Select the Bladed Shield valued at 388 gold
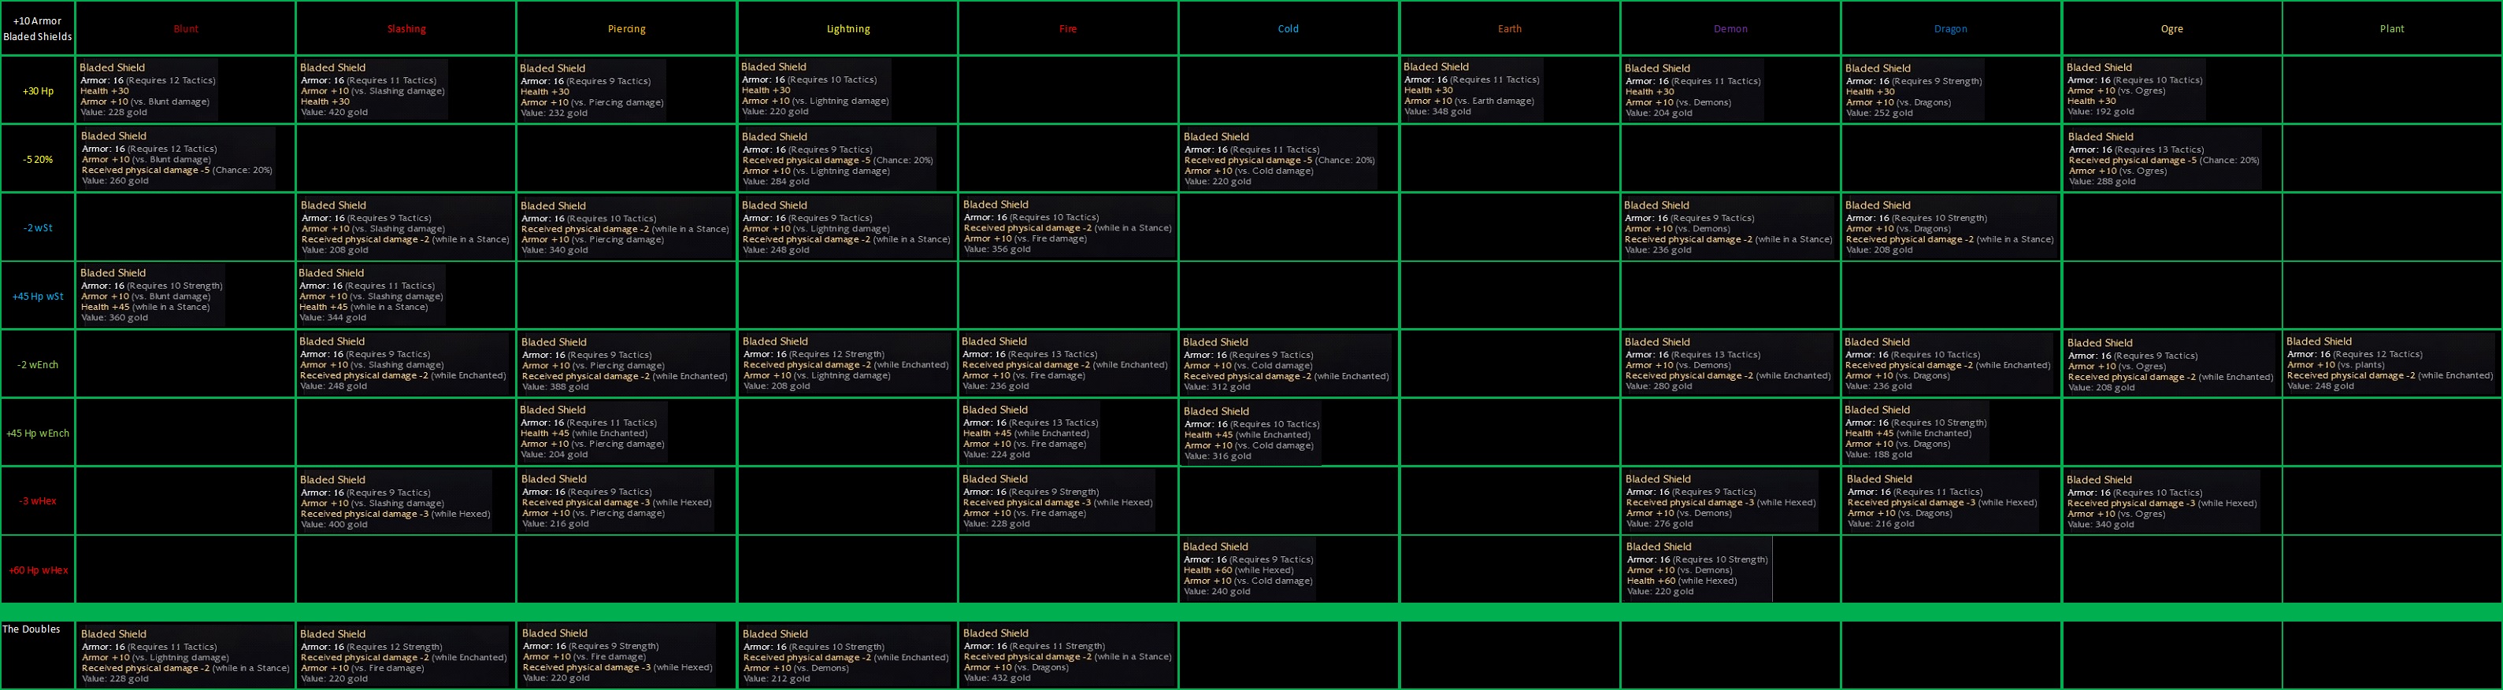 coord(624,364)
